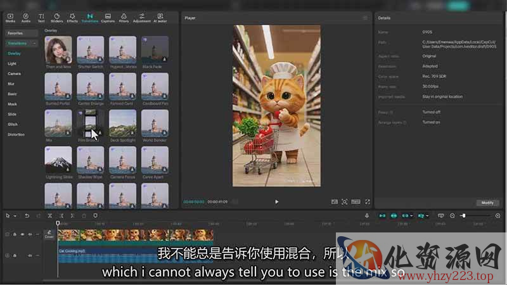
Task: Select the Mask transitions category
Action: tap(12, 104)
